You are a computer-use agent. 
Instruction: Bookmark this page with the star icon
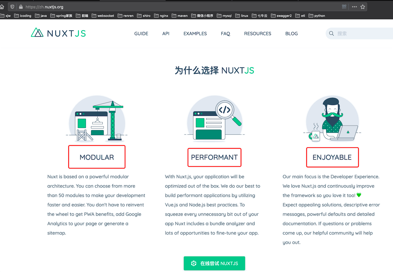tap(363, 7)
